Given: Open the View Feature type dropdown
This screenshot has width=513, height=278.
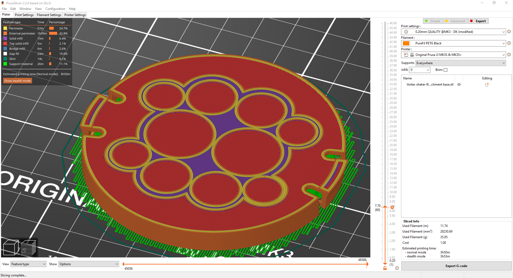Looking at the screenshot, I should 28,264.
